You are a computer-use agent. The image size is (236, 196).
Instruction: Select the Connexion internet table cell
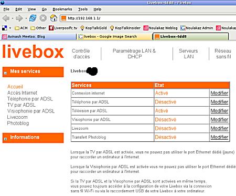(x=113, y=93)
